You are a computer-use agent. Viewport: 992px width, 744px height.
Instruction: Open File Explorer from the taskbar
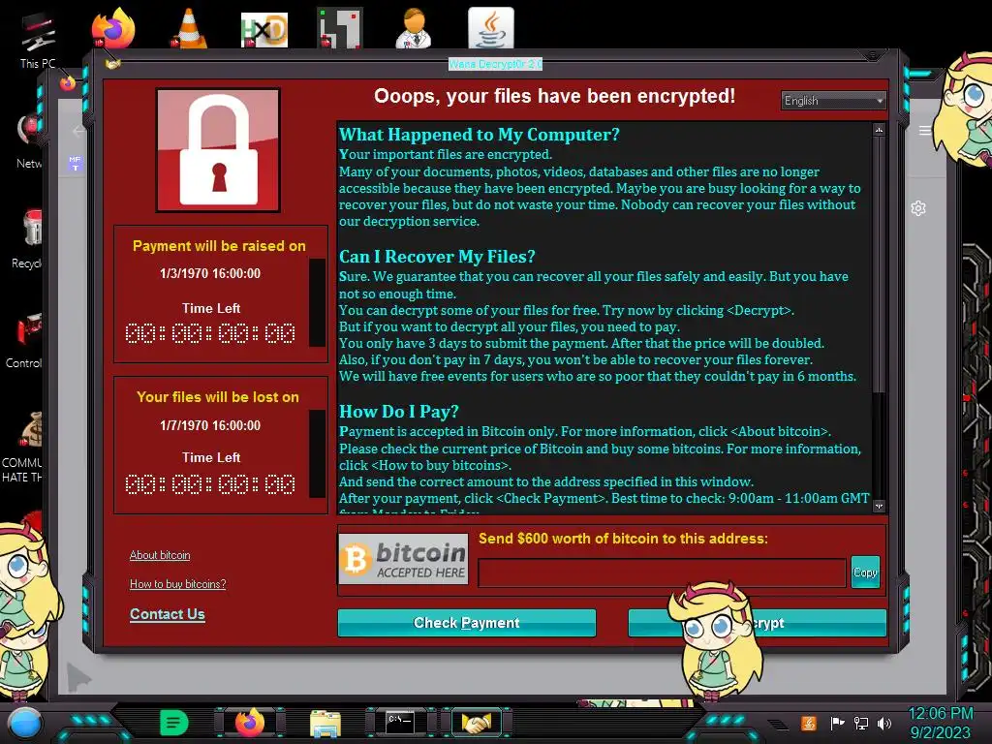tap(325, 724)
